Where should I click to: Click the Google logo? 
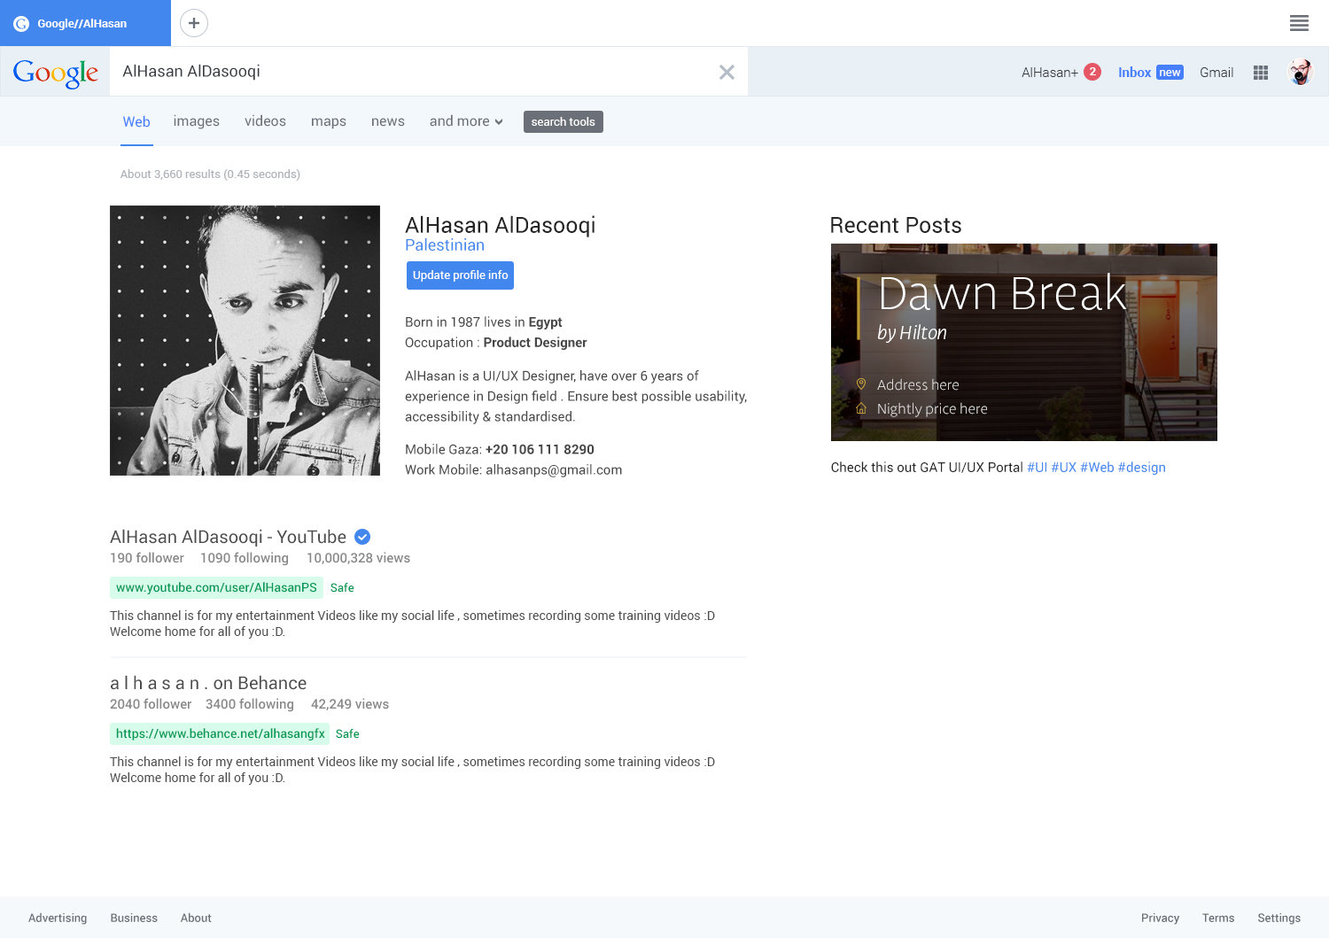tap(55, 73)
